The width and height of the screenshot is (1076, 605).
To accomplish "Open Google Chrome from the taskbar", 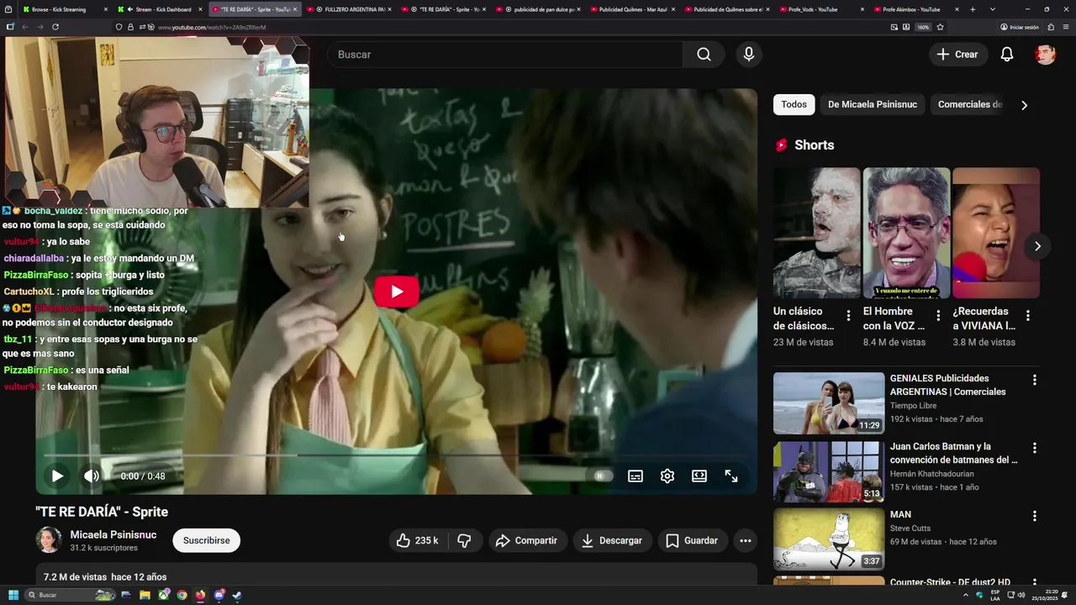I will point(182,595).
